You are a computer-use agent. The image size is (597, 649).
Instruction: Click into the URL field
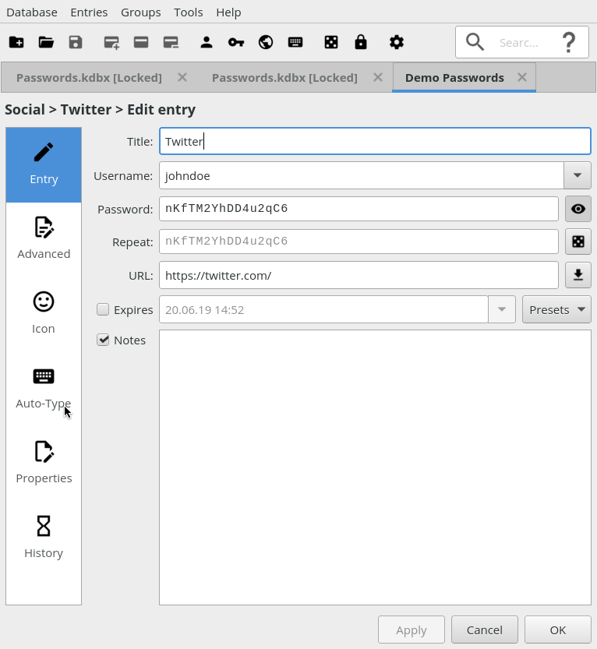[x=359, y=275]
